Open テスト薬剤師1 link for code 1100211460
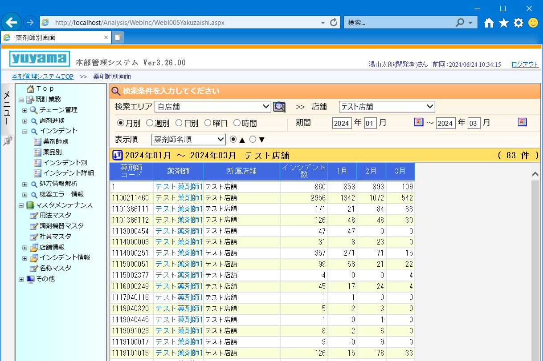543x361 pixels. click(179, 197)
